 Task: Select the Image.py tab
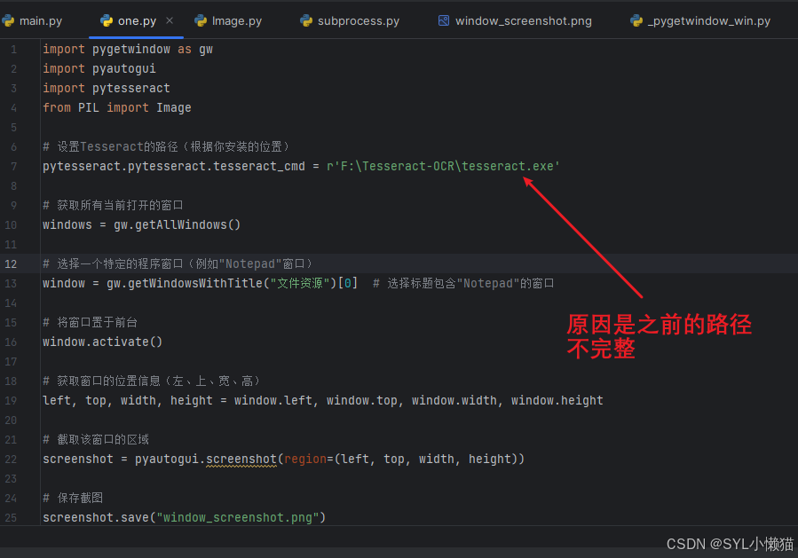coord(235,20)
